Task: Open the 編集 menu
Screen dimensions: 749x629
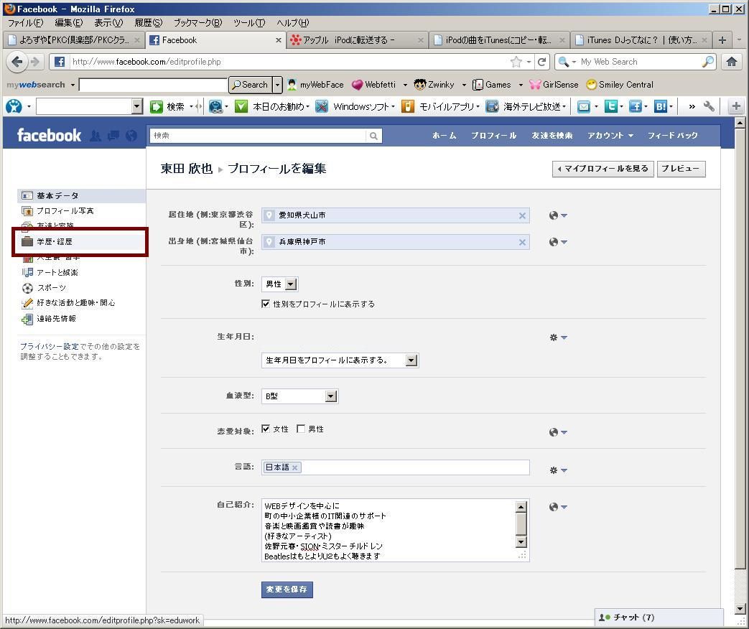Action: [68, 23]
